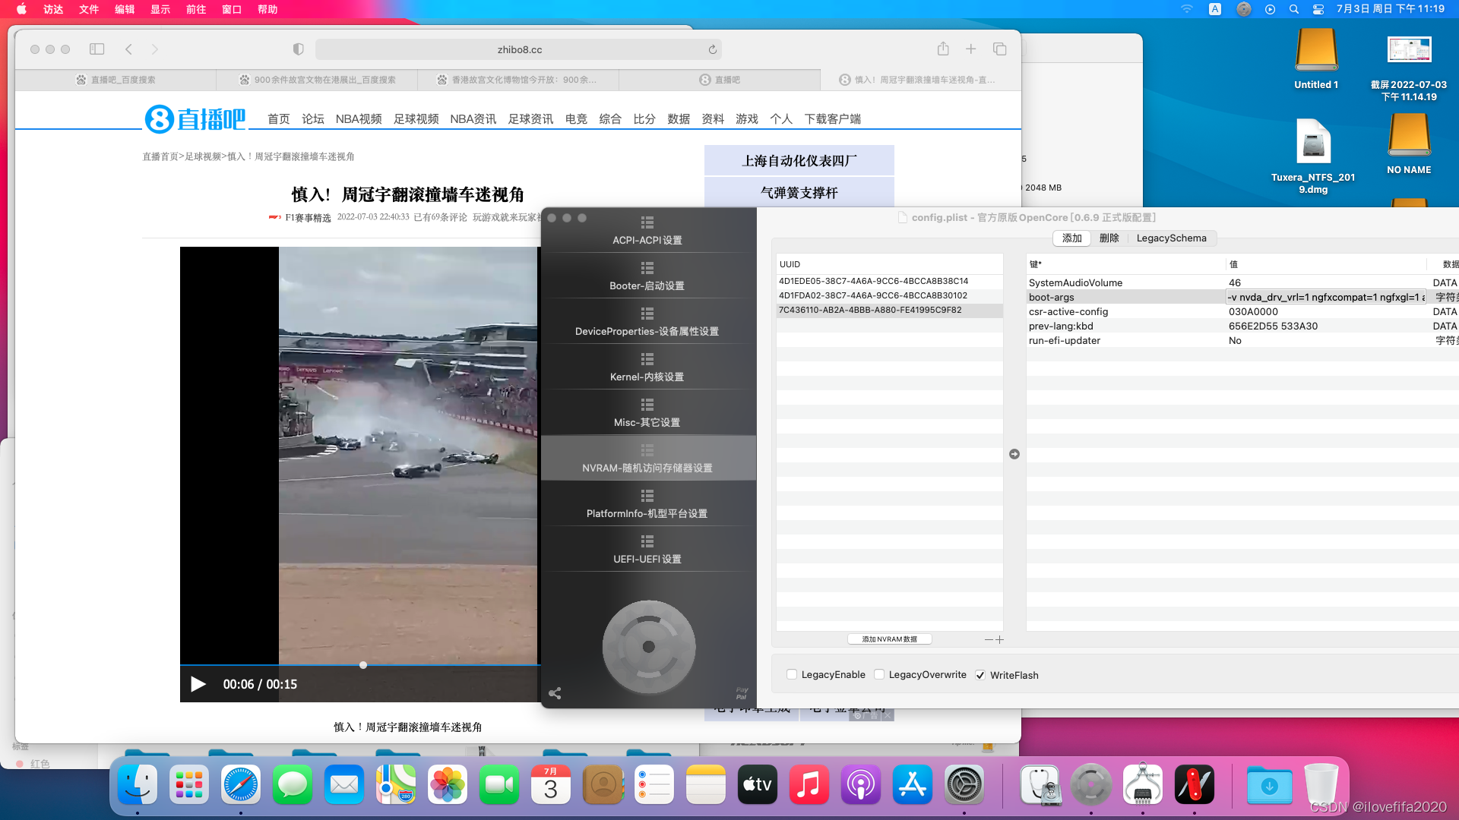Viewport: 1459px width, 820px height.
Task: Enable the LegacyOverwrite checkbox
Action: click(879, 674)
